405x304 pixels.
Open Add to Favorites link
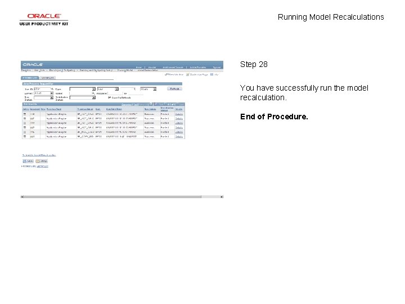point(198,67)
